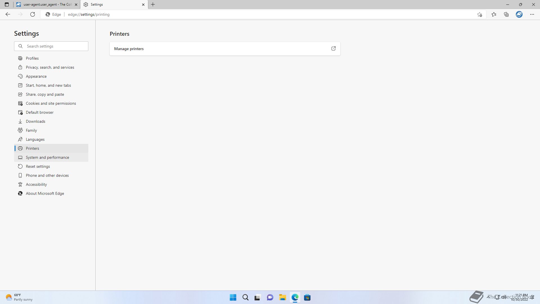Viewport: 540px width, 304px height.
Task: Open the Favorites list icon
Action: click(x=494, y=14)
